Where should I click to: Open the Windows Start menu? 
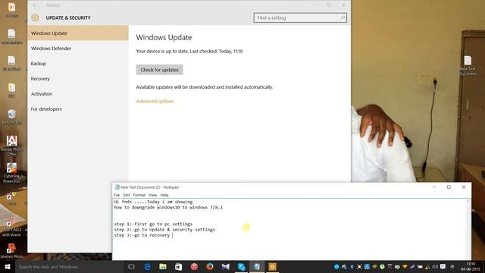coord(8,266)
